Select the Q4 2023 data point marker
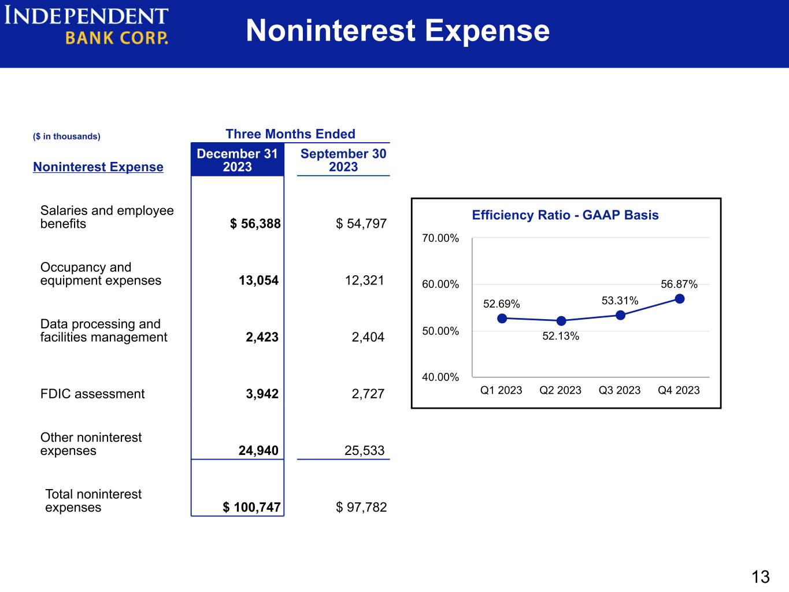 680,299
